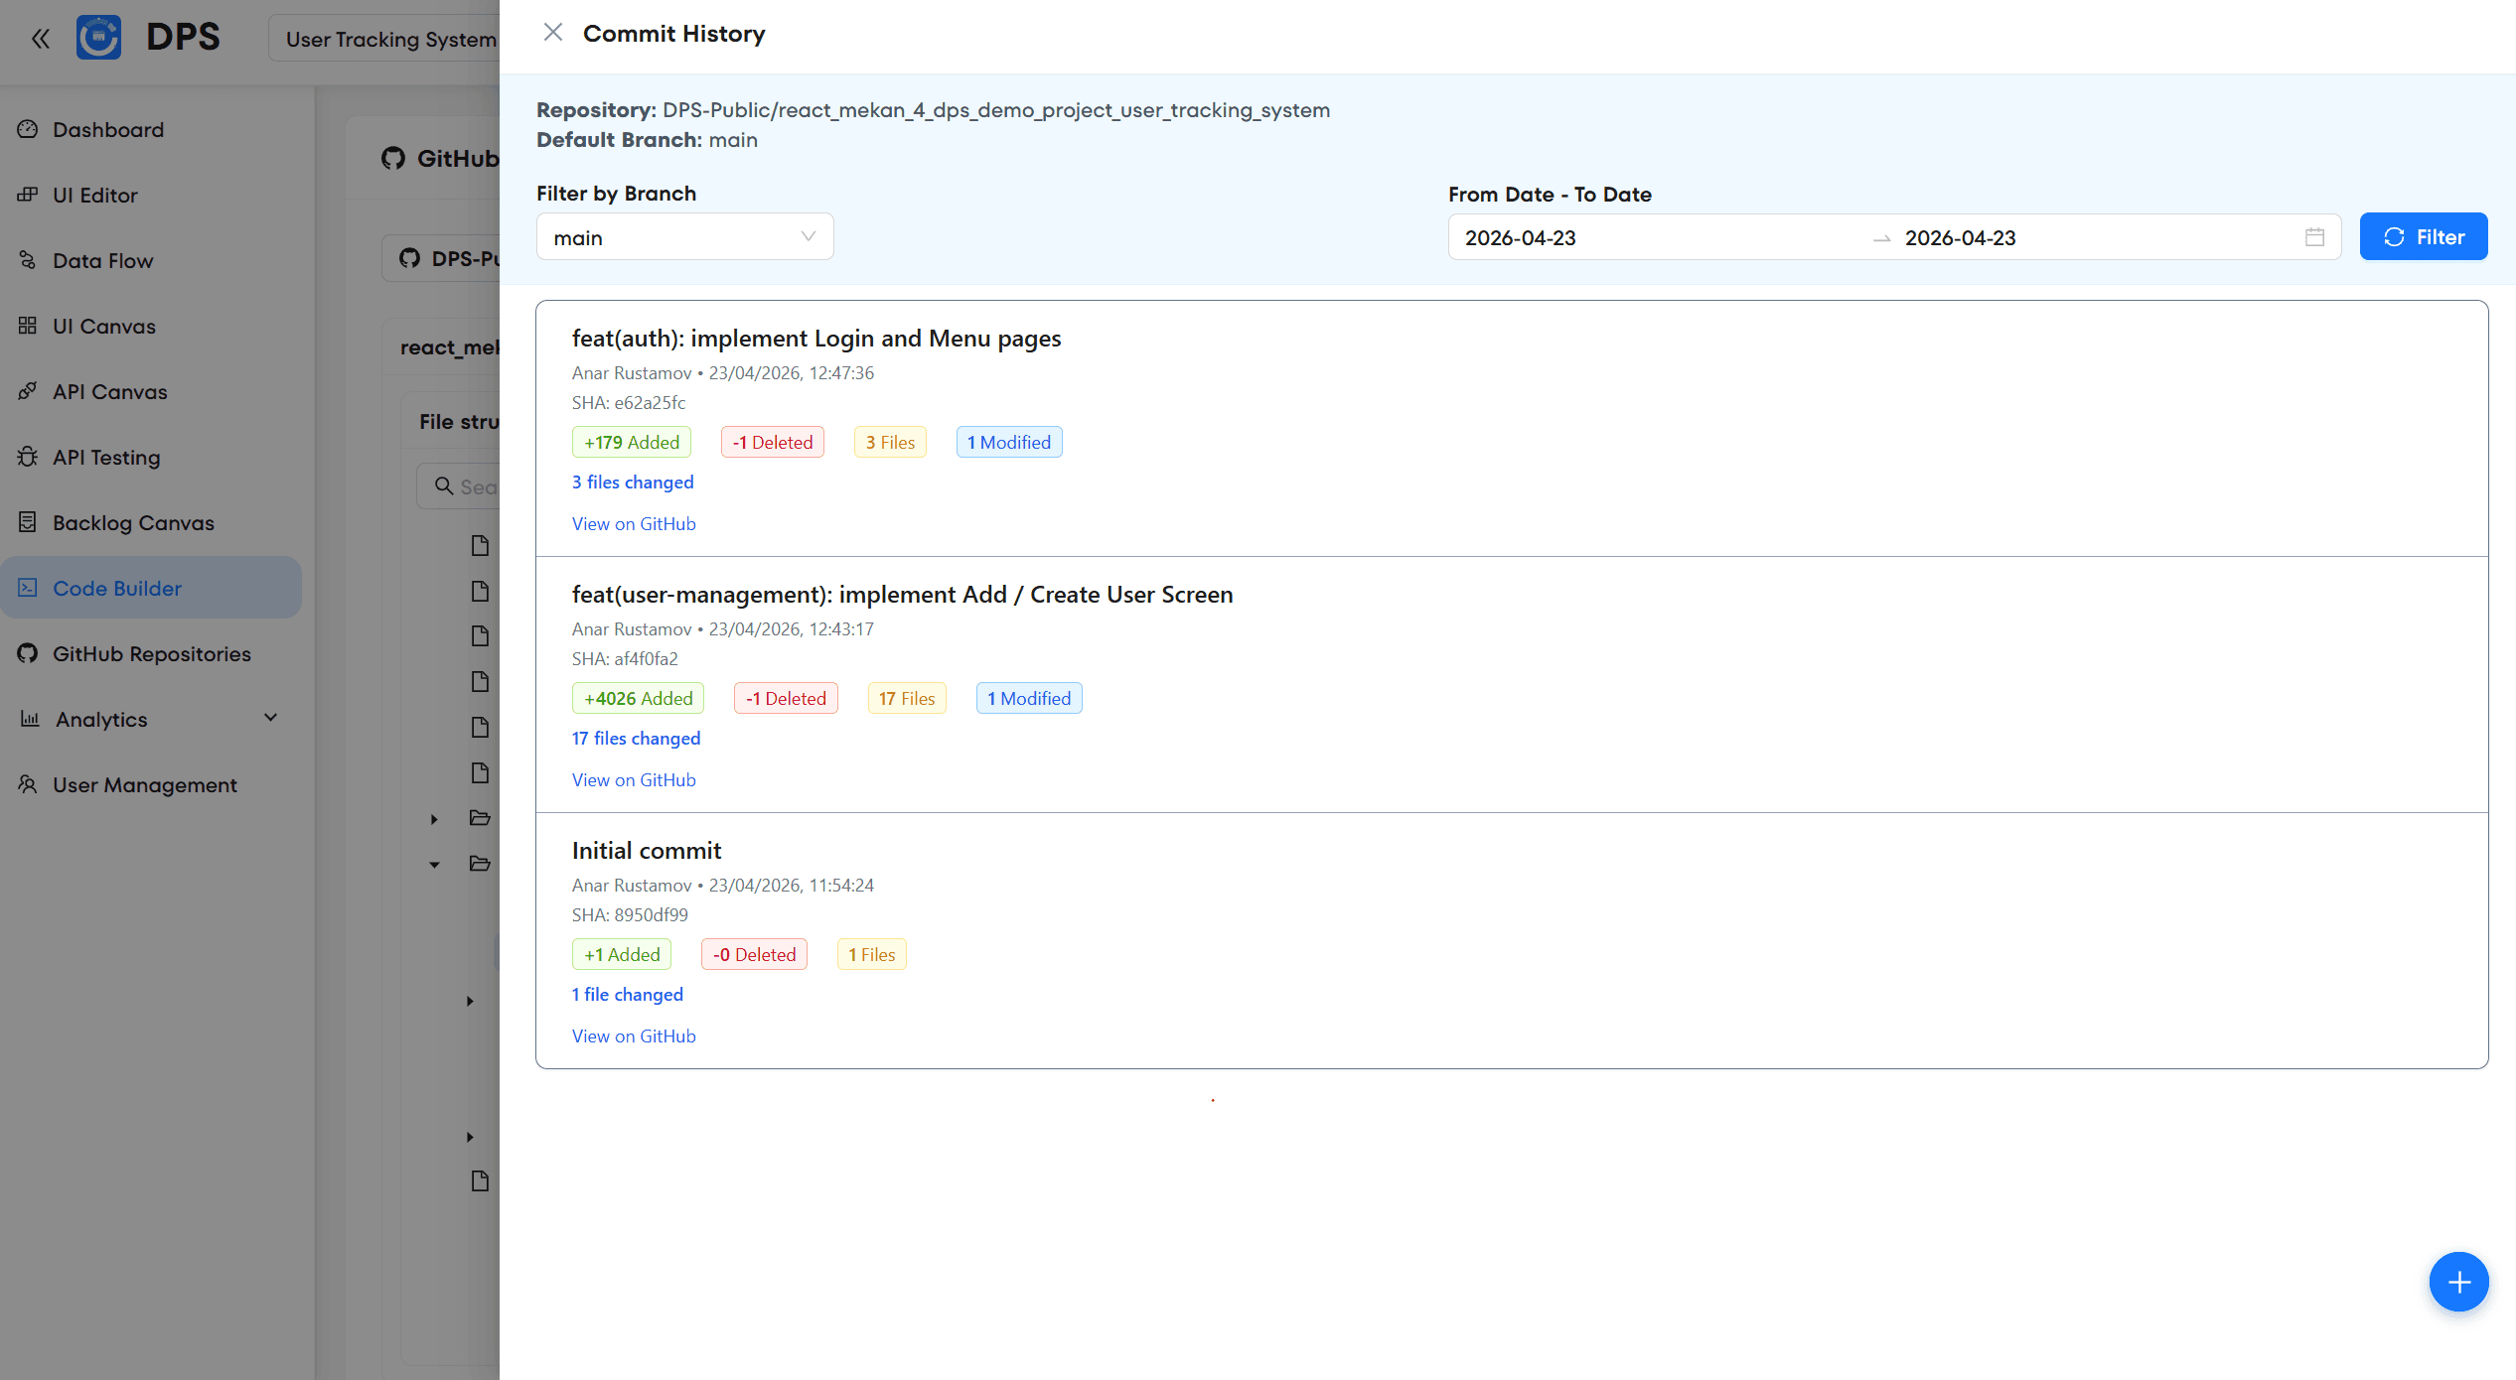
Task: Click the repository path text
Action: pos(996,110)
